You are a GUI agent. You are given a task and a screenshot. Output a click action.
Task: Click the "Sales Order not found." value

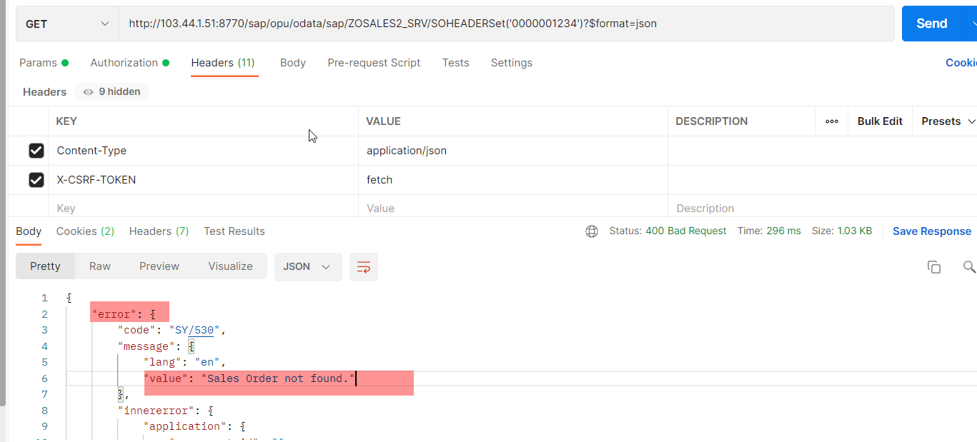(x=278, y=378)
